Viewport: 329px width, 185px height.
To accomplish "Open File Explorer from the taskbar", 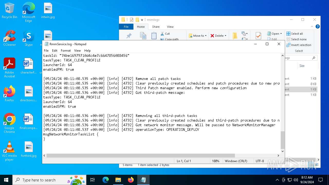I will click(x=118, y=180).
